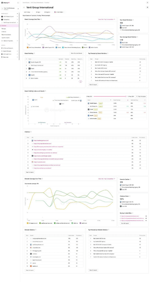Click the info icon beside the Citations heading

(31, 132)
